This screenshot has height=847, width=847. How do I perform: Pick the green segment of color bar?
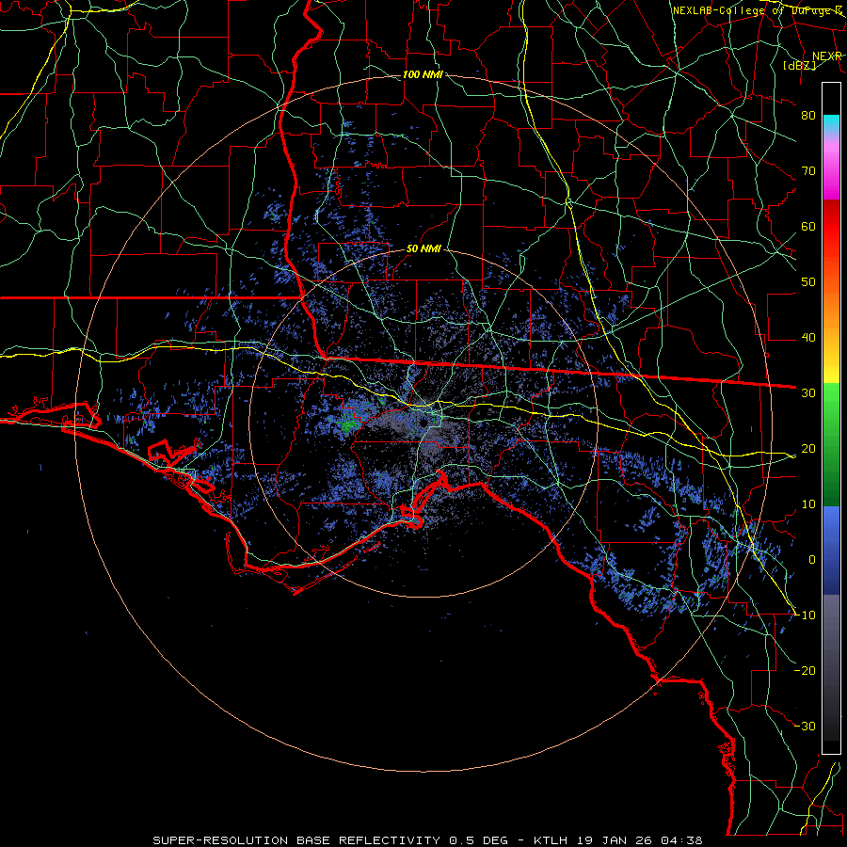point(831,443)
